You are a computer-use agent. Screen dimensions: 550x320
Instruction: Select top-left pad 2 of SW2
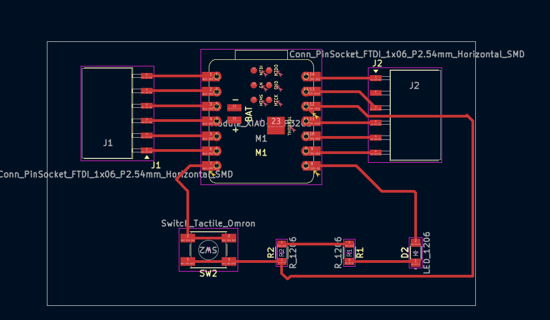pyautogui.click(x=188, y=238)
